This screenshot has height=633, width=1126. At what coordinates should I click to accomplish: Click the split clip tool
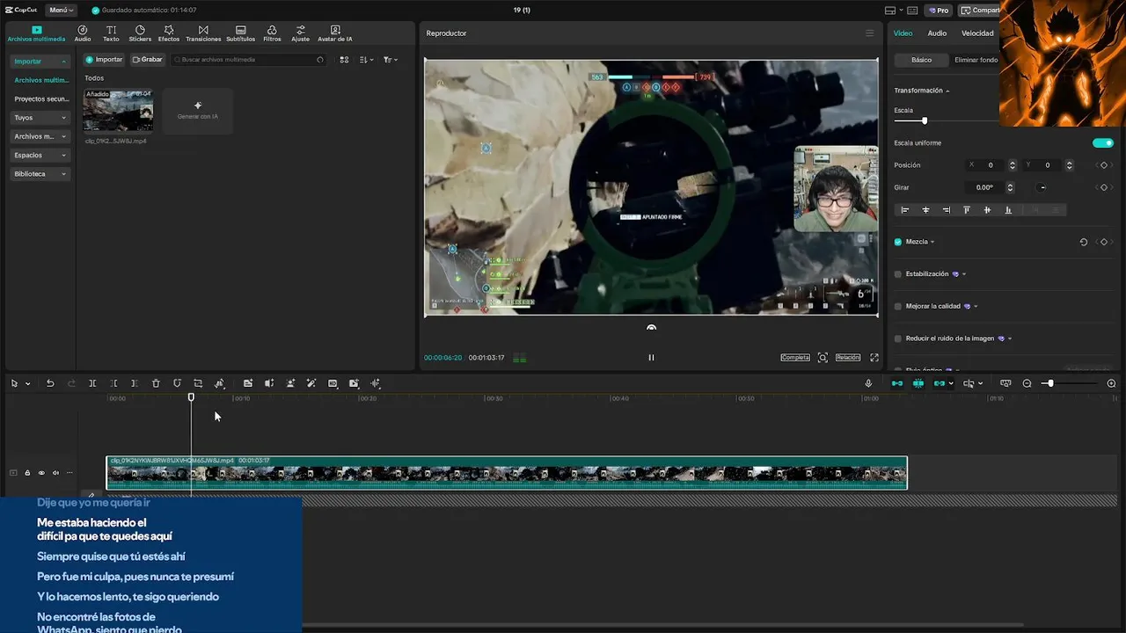(92, 383)
